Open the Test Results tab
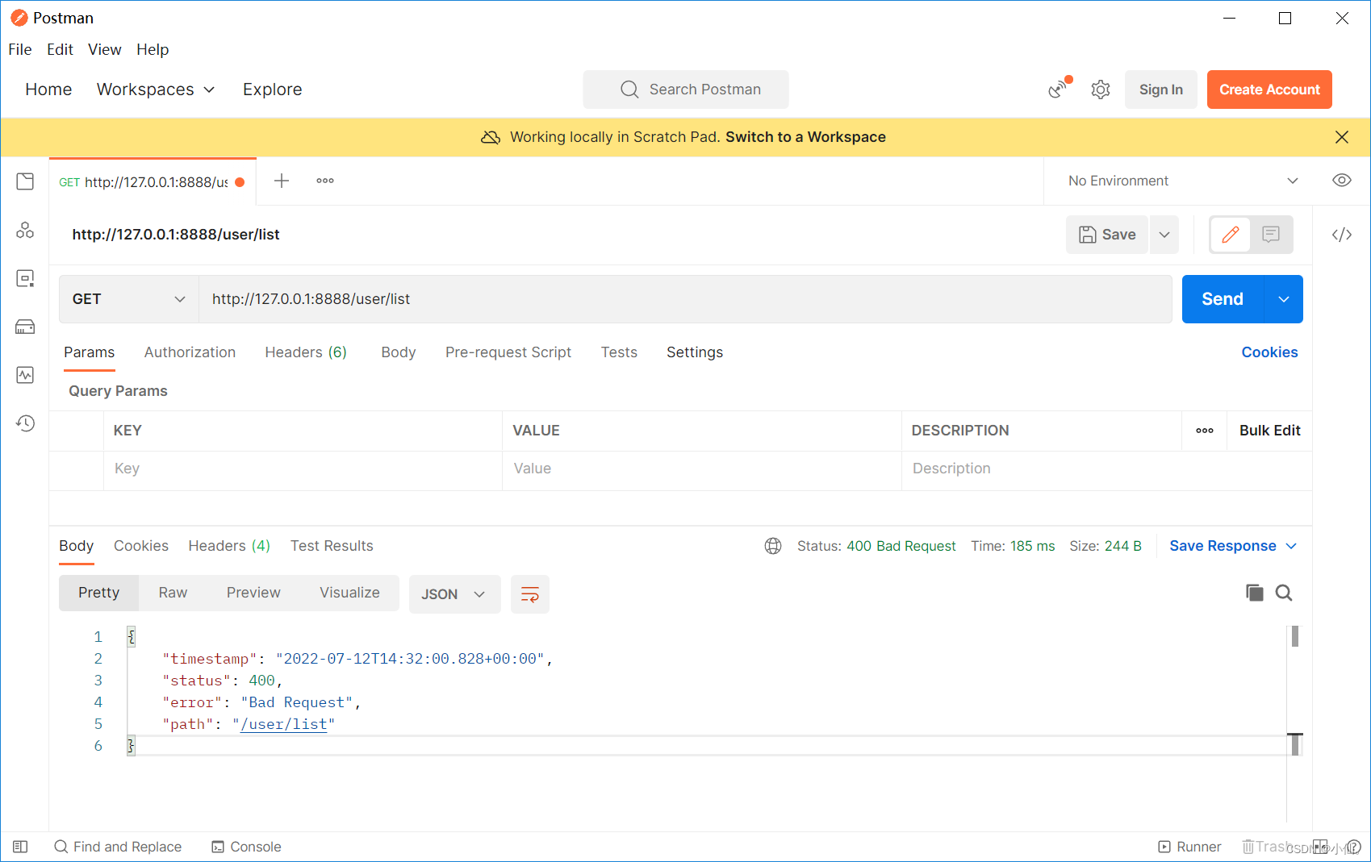Screen dimensions: 1371x862 tap(332, 546)
